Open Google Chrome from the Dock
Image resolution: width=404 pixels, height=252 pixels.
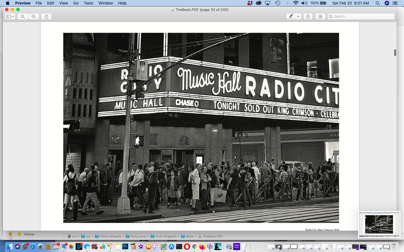[194, 246]
